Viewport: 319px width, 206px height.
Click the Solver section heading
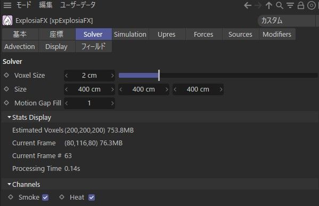pos(12,61)
